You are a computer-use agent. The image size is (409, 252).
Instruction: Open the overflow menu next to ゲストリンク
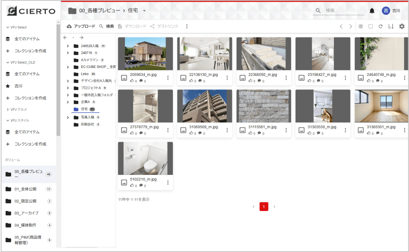point(187,26)
